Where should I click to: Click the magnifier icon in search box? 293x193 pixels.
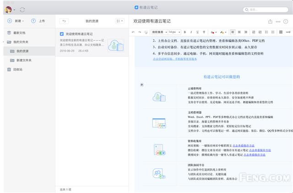point(247,10)
